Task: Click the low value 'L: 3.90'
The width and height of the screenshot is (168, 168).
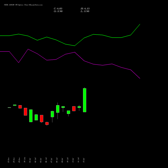Action: pos(85,11)
